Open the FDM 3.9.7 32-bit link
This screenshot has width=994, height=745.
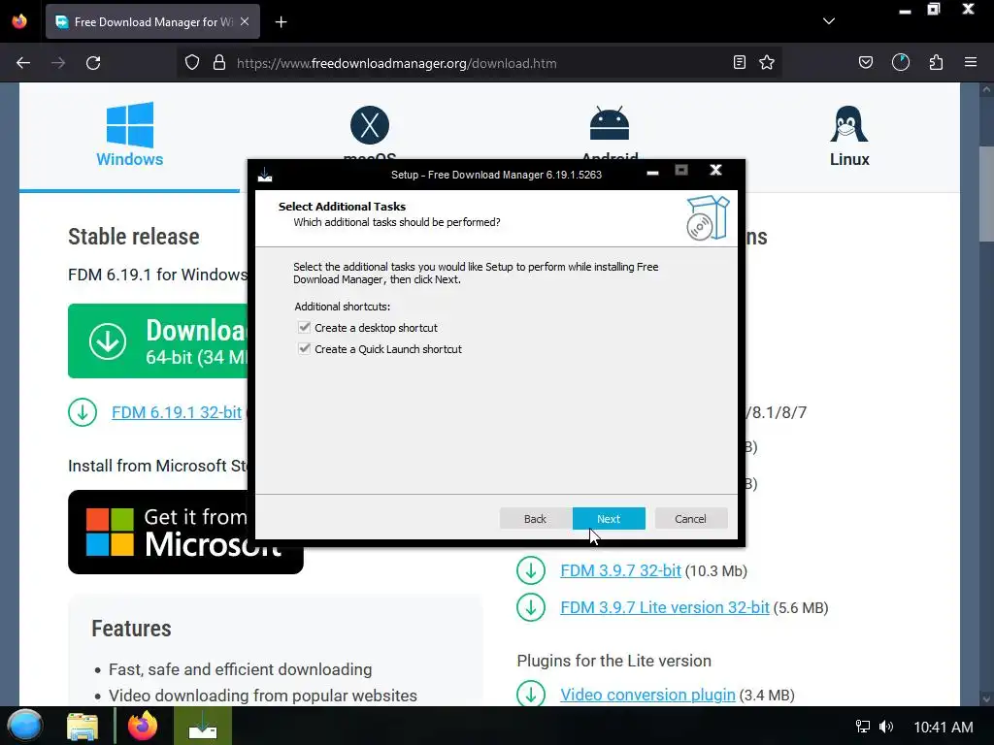click(x=620, y=570)
